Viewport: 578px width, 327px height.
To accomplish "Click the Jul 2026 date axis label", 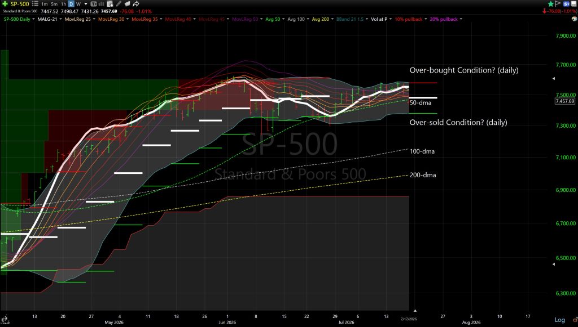I will click(346, 322).
